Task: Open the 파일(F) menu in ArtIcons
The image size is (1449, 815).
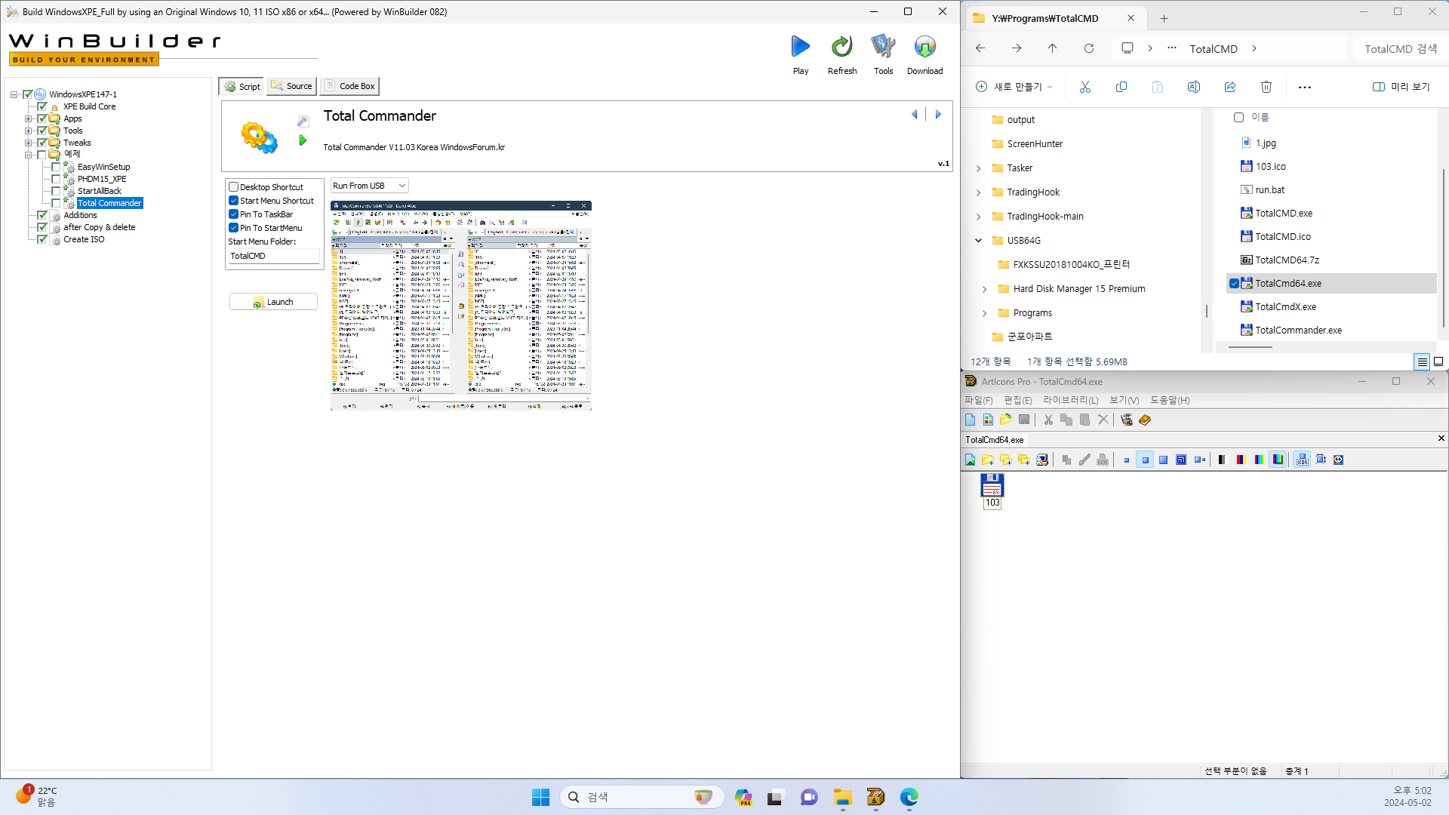Action: [x=979, y=400]
